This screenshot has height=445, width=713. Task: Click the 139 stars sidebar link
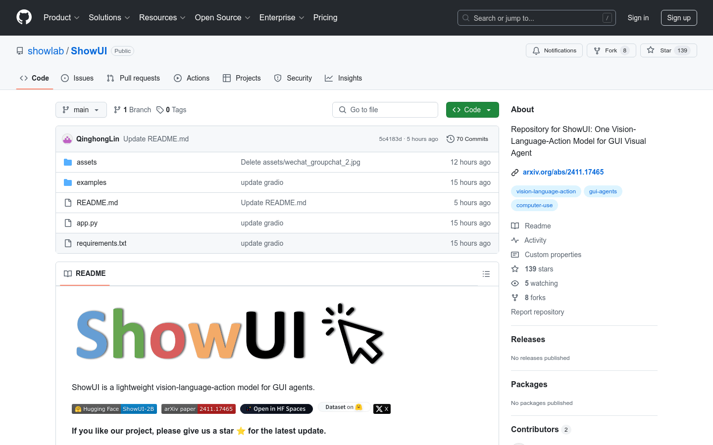coord(539,269)
